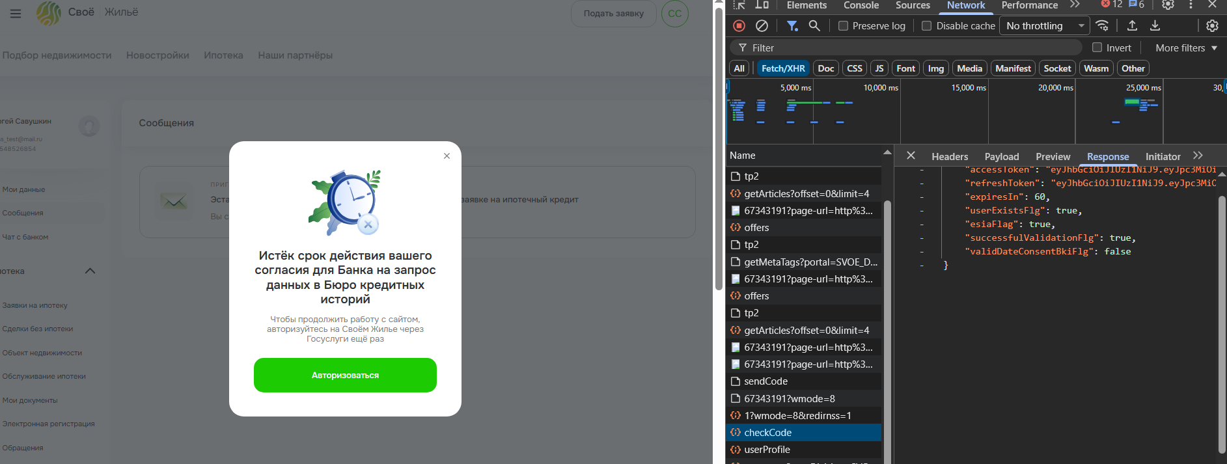The width and height of the screenshot is (1227, 464).
Task: Open network conditions via the Wi-Fi icon
Action: click(x=1102, y=26)
